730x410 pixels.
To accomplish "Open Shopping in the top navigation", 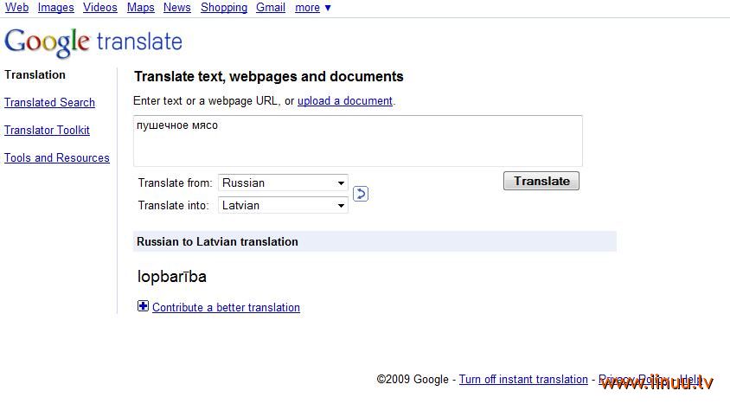I will tap(224, 8).
